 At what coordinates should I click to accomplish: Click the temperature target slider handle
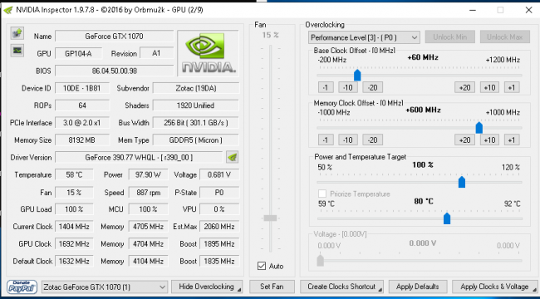click(447, 218)
